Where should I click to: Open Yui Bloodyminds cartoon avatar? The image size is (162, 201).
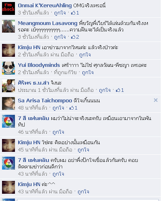point(8,68)
